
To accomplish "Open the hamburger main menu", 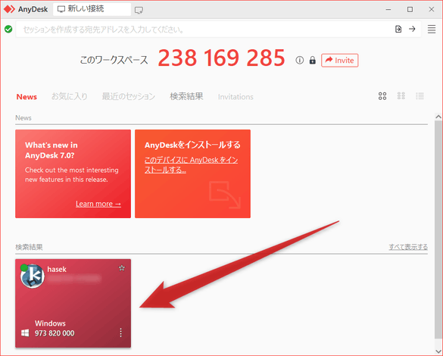I will point(432,29).
